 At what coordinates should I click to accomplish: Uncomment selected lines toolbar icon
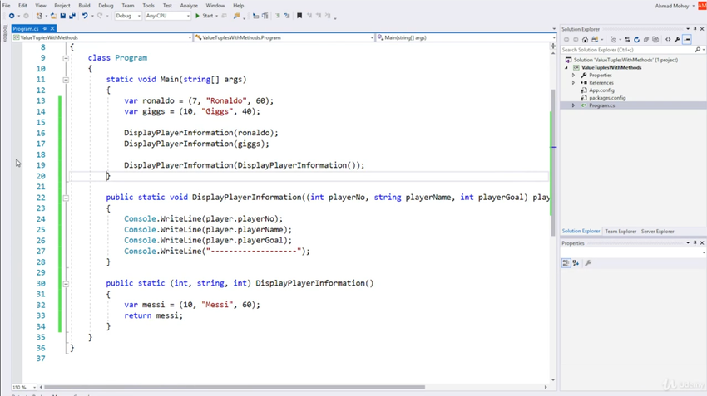[287, 16]
